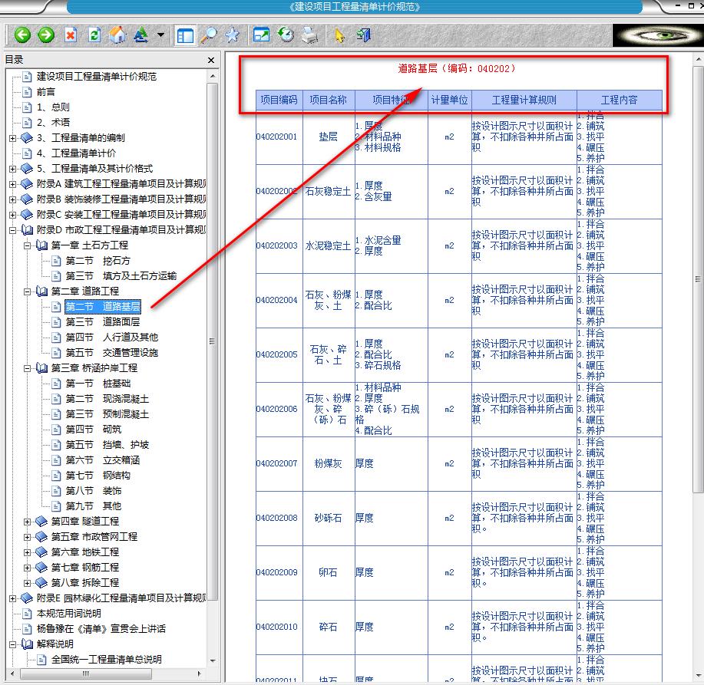Open 第四节 人行道及其他 page
The height and width of the screenshot is (685, 704).
click(x=112, y=338)
